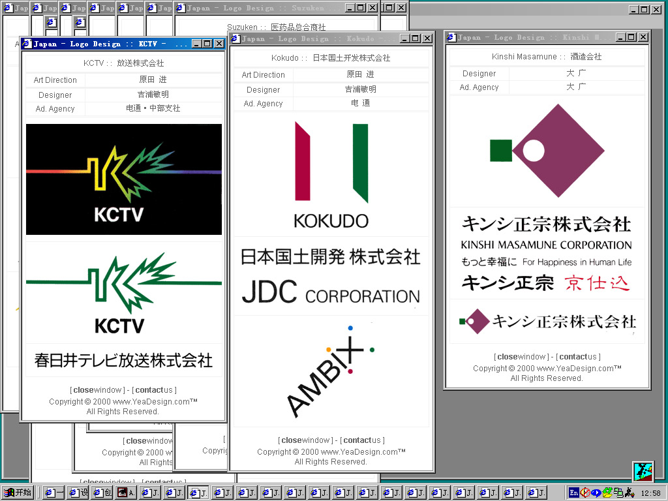Screen dimensions: 668x501
Task: Switch to the taskbar window labeled 设
Action: point(78,493)
